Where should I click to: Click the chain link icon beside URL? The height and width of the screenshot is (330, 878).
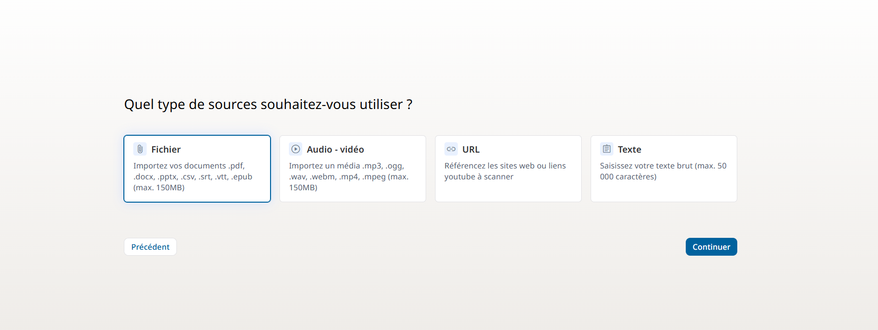pyautogui.click(x=451, y=149)
